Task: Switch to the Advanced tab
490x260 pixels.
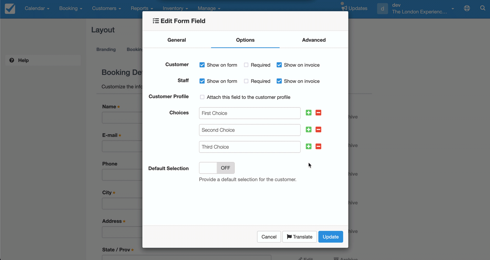Action: click(314, 40)
